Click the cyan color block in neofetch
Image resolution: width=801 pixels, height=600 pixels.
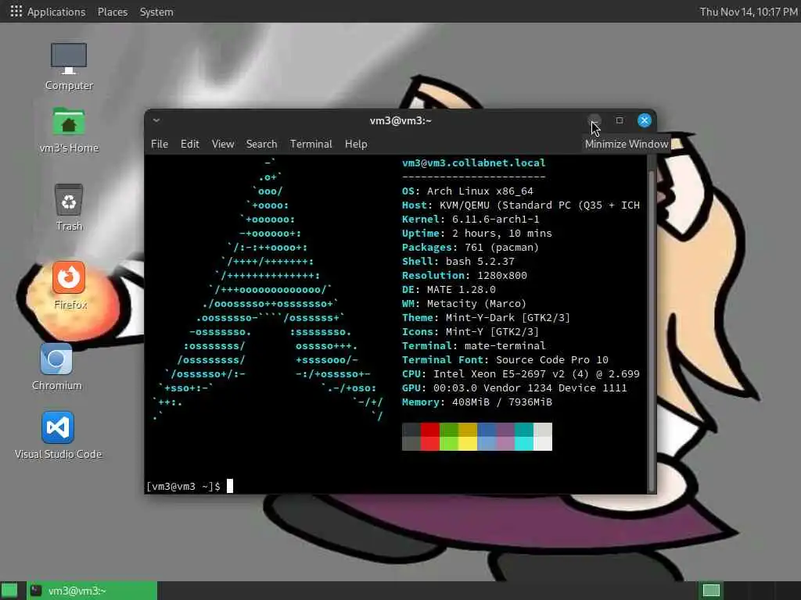tap(523, 444)
